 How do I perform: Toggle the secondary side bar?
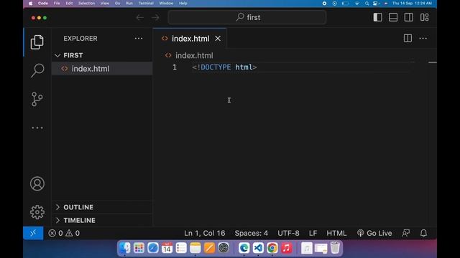tap(409, 17)
